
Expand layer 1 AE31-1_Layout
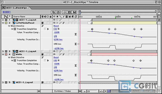tap(3, 20)
